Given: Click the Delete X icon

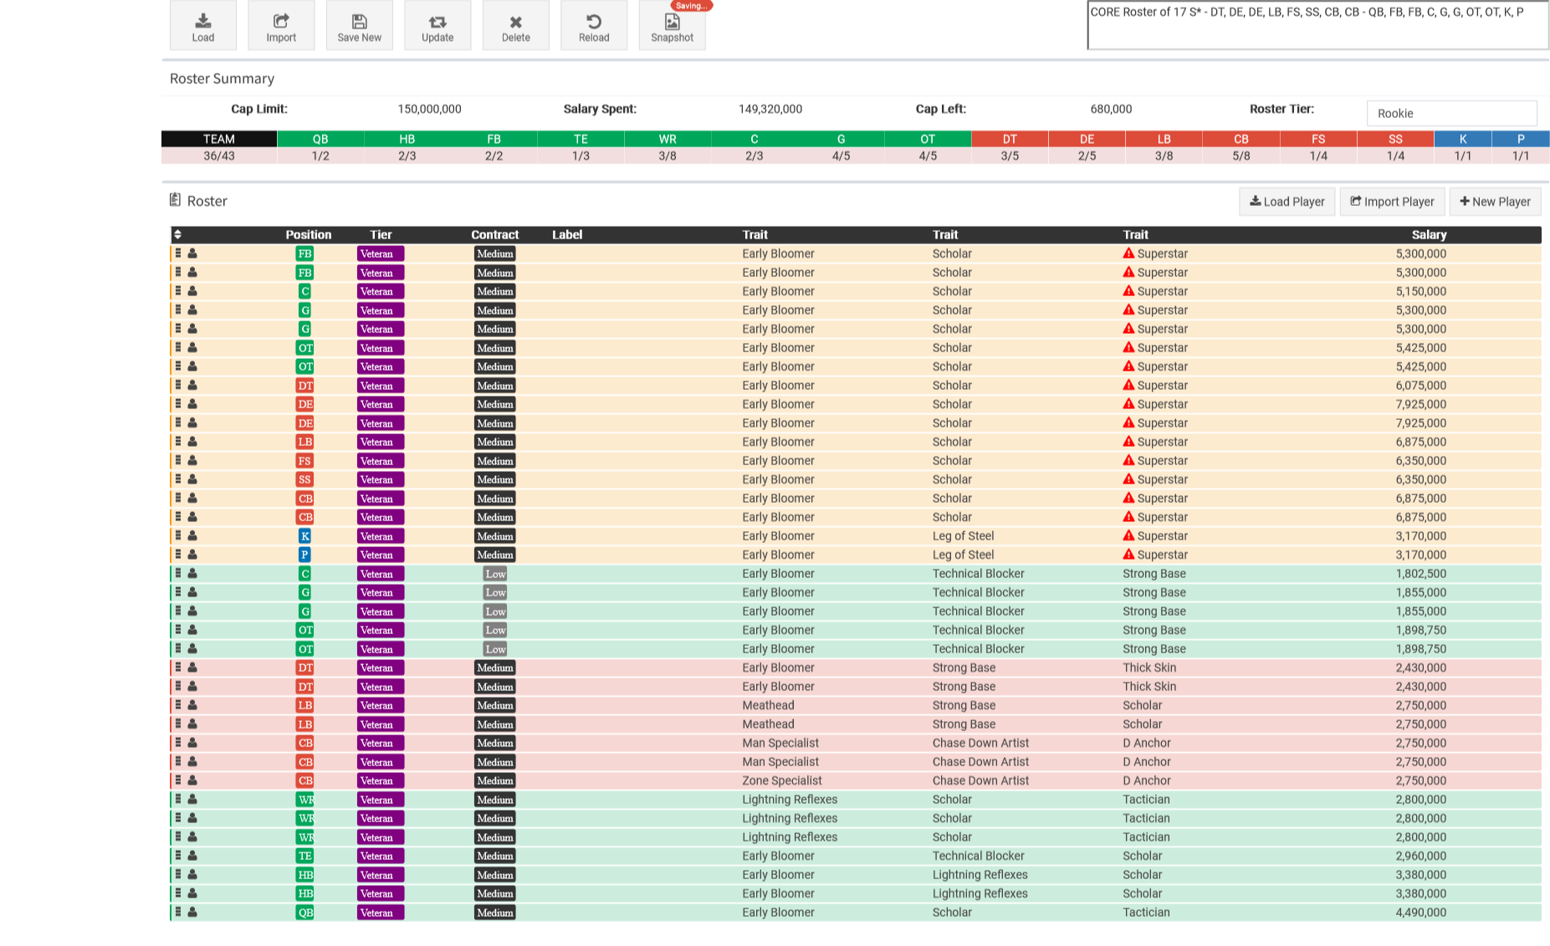Looking at the screenshot, I should [515, 22].
